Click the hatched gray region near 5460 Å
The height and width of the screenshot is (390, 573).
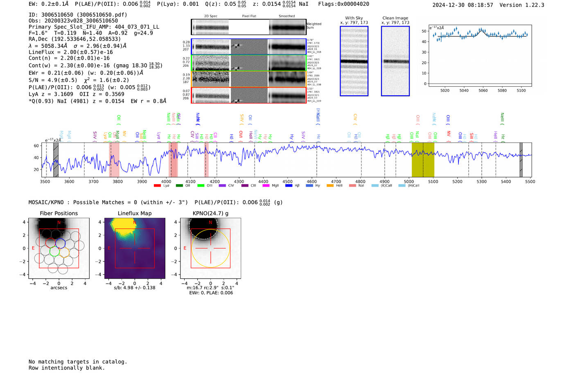point(521,160)
